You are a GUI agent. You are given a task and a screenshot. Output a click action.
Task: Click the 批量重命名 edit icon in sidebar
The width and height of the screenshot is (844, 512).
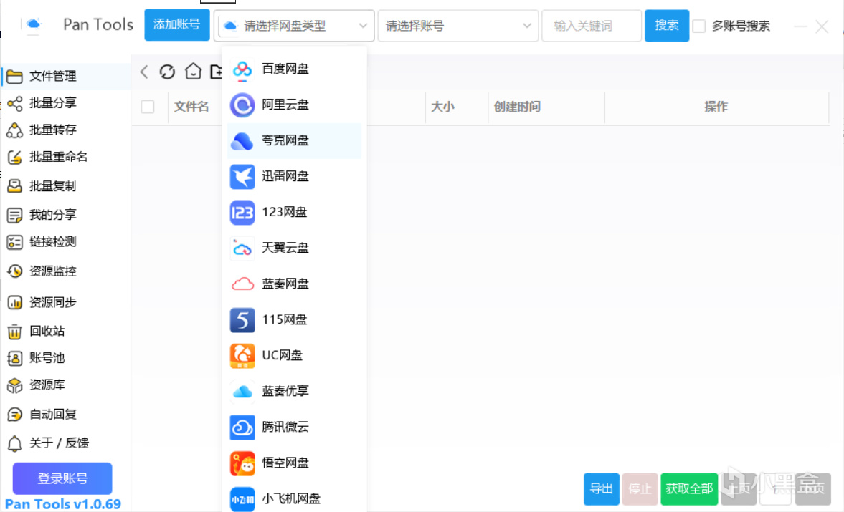point(14,158)
